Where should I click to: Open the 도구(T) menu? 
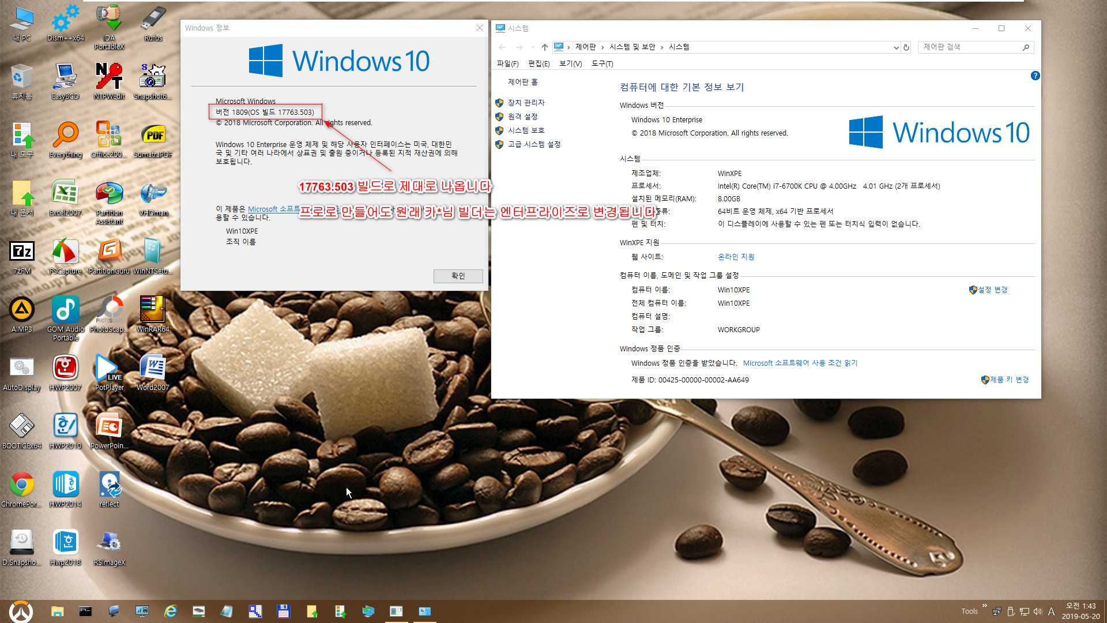point(602,63)
